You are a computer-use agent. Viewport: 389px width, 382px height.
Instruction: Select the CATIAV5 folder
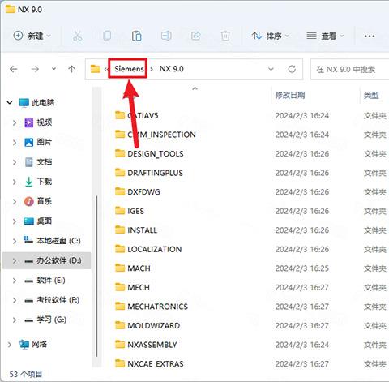[x=136, y=115]
